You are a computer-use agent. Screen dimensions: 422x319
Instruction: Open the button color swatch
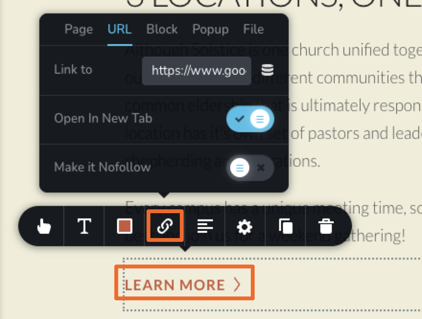[x=125, y=226]
